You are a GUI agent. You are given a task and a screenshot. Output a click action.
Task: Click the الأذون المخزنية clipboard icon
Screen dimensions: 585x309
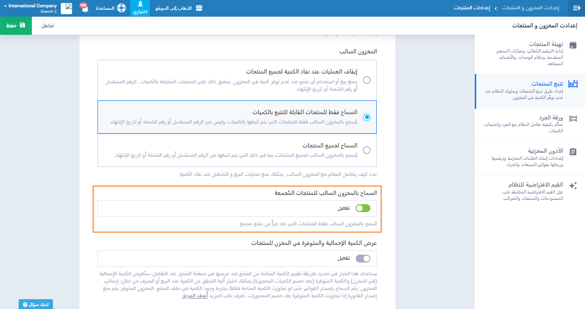click(573, 151)
